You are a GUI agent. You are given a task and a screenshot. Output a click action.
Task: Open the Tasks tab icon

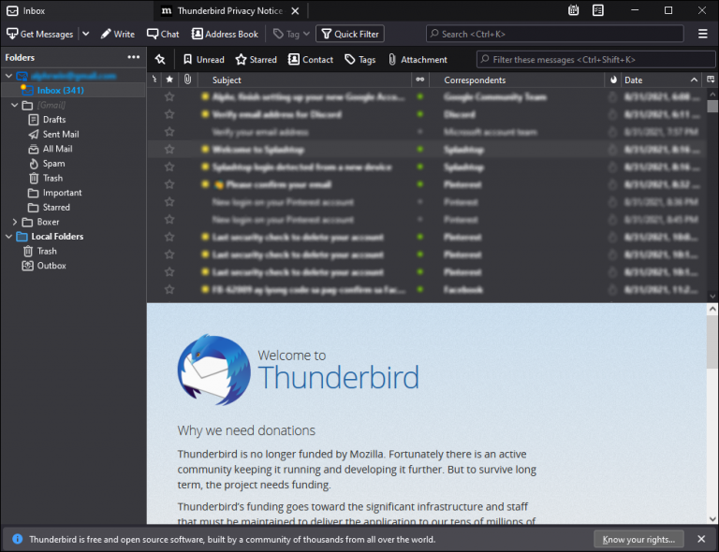pos(598,10)
